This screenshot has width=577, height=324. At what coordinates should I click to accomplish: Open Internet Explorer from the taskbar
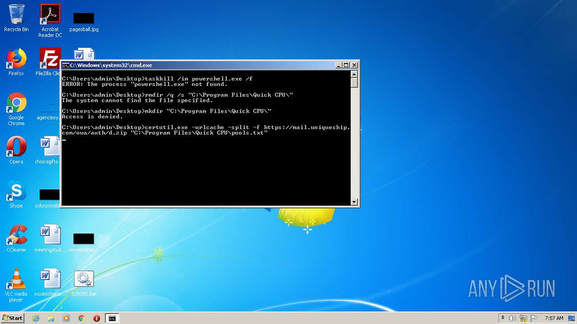(36, 318)
